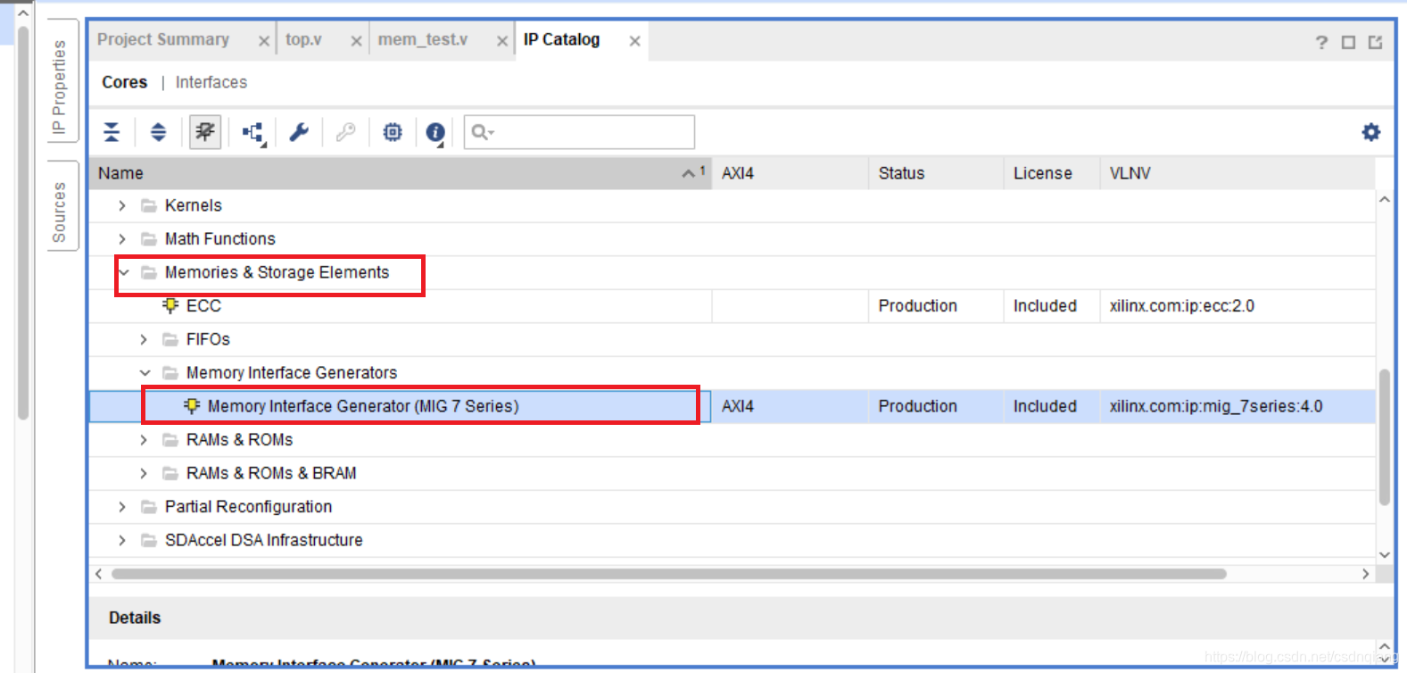Expand the FIFOs folder
The image size is (1407, 673).
pos(144,339)
